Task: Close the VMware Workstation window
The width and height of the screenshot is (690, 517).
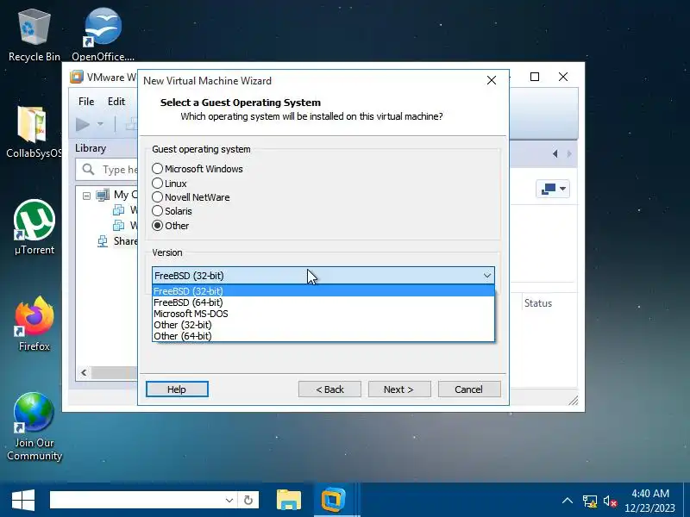Action: (563, 77)
